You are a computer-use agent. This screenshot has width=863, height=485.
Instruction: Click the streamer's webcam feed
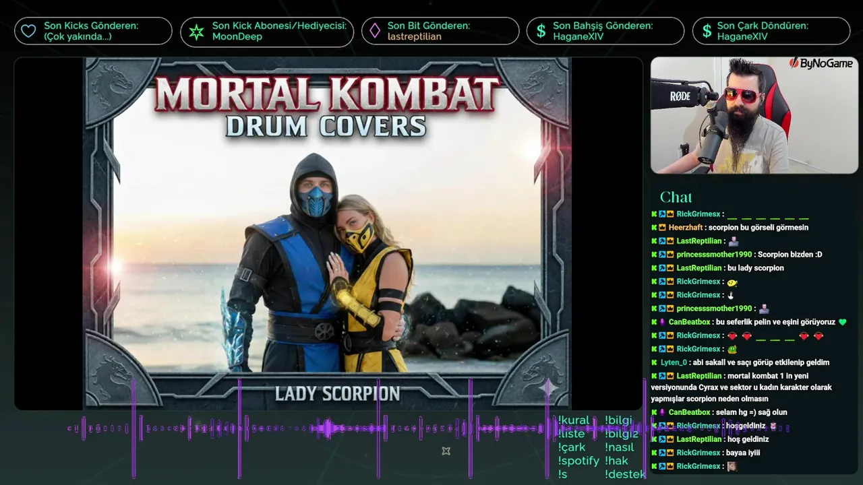(x=754, y=115)
